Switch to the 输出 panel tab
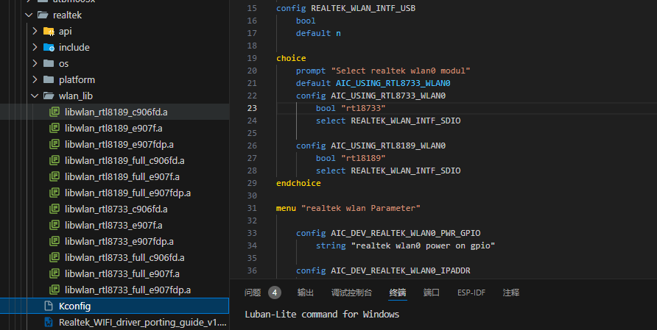Screen dimensions: 657x330 pos(306,293)
